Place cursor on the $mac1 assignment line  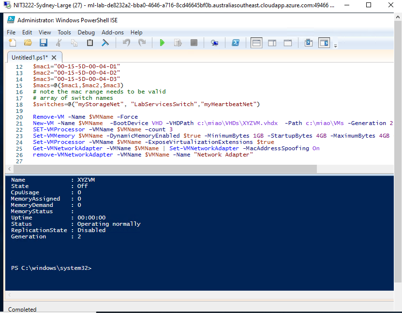[x=76, y=66]
